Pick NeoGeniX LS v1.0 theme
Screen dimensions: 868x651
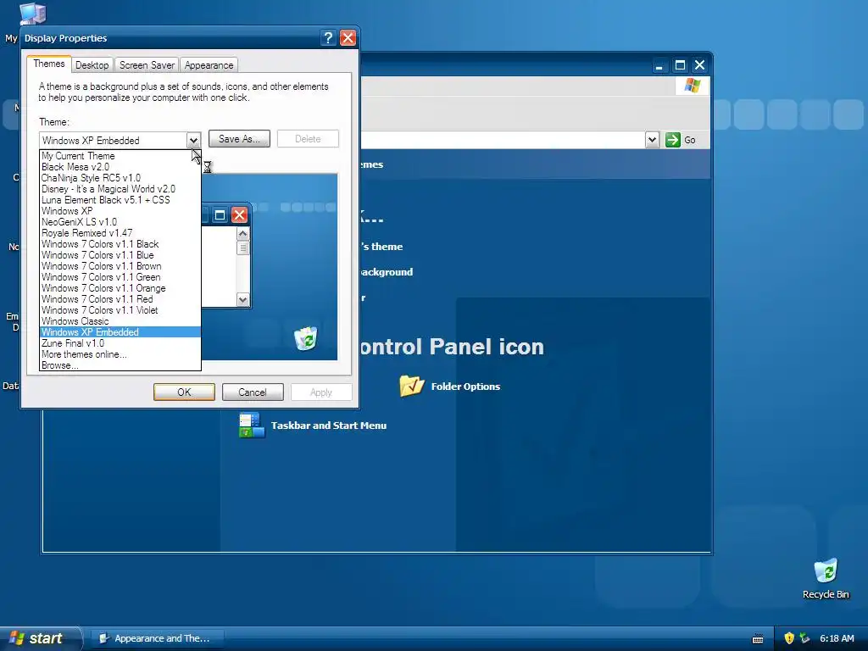pyautogui.click(x=120, y=222)
